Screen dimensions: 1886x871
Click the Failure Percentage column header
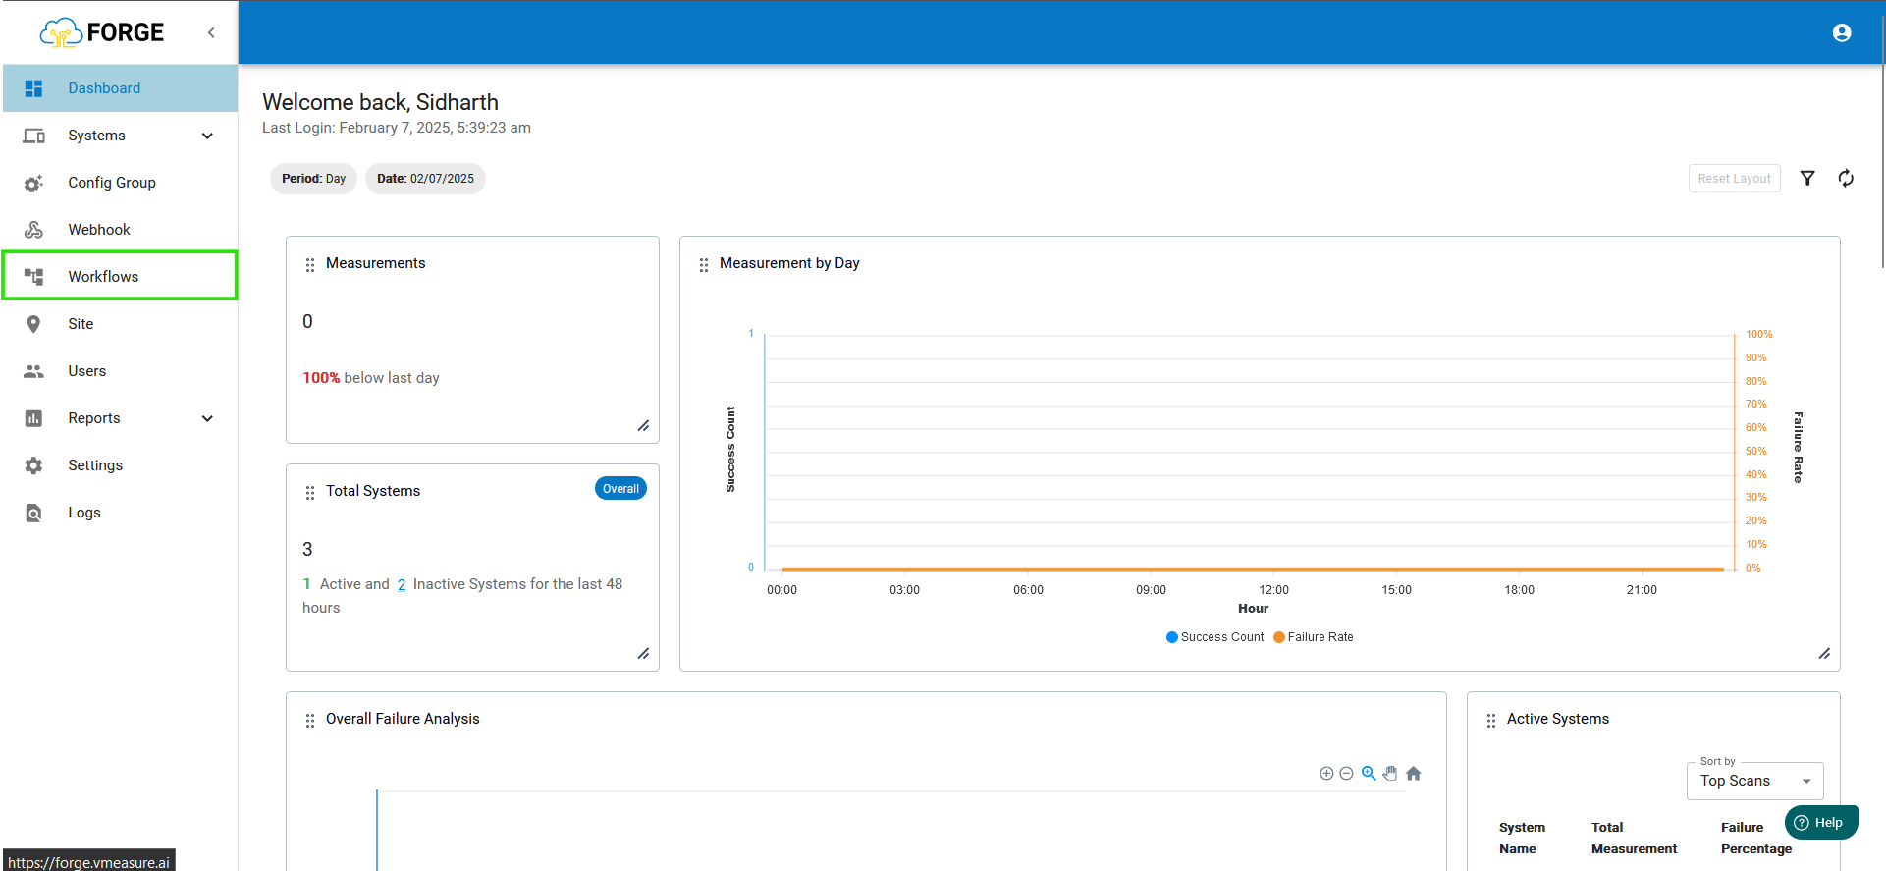[1755, 839]
